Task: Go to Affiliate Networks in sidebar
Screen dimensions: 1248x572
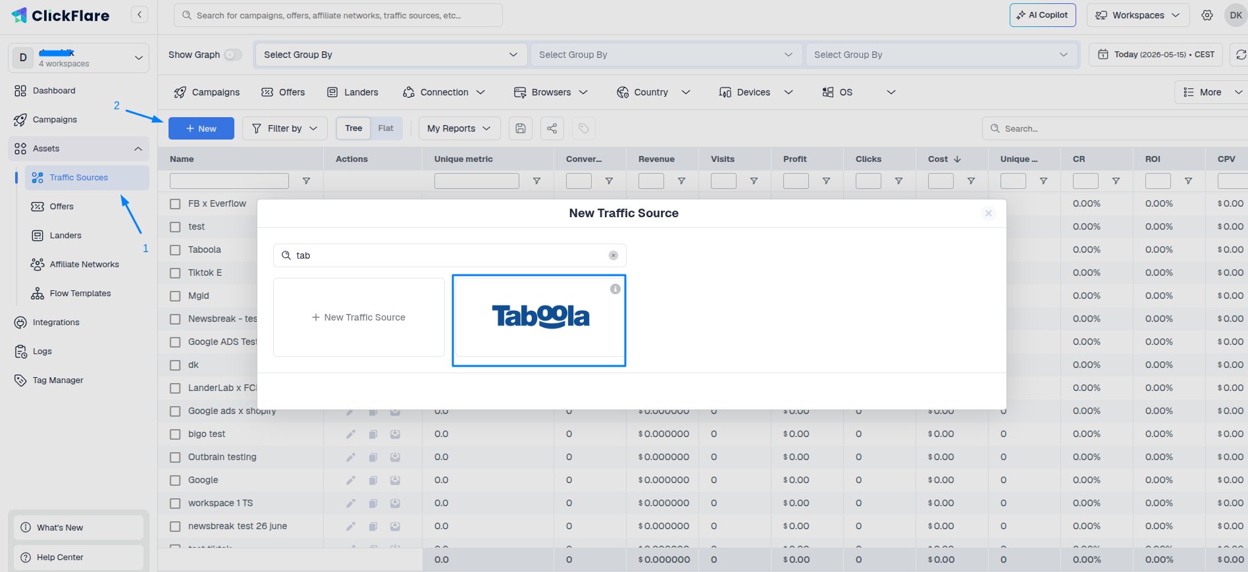Action: 84,265
